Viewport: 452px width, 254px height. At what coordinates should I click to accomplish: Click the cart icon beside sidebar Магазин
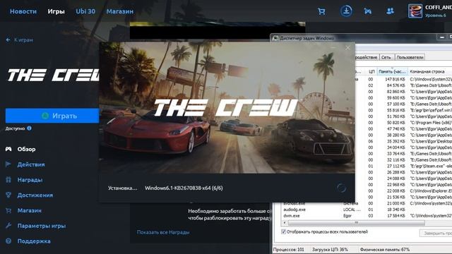coord(8,210)
